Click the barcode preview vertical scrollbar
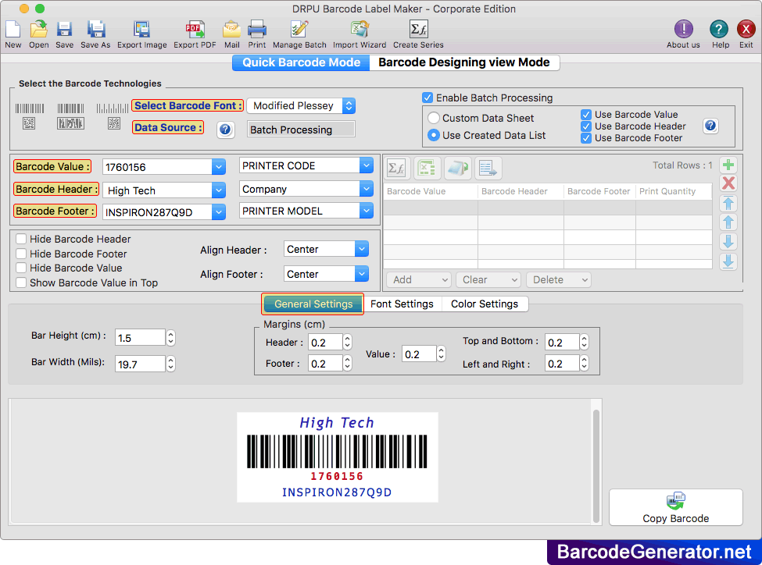Image resolution: width=762 pixels, height=565 pixels. [x=596, y=465]
